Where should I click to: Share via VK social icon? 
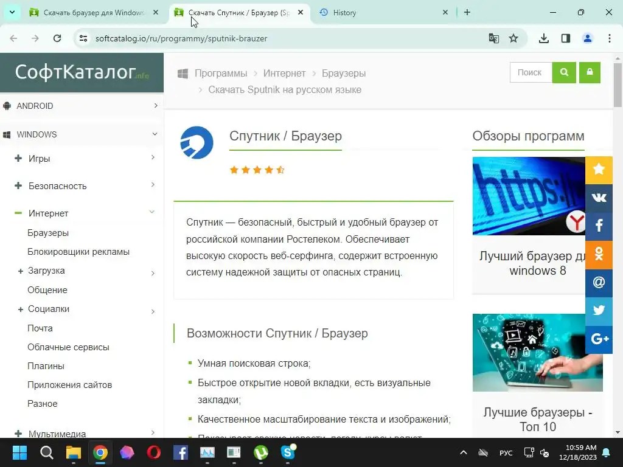coord(599,198)
